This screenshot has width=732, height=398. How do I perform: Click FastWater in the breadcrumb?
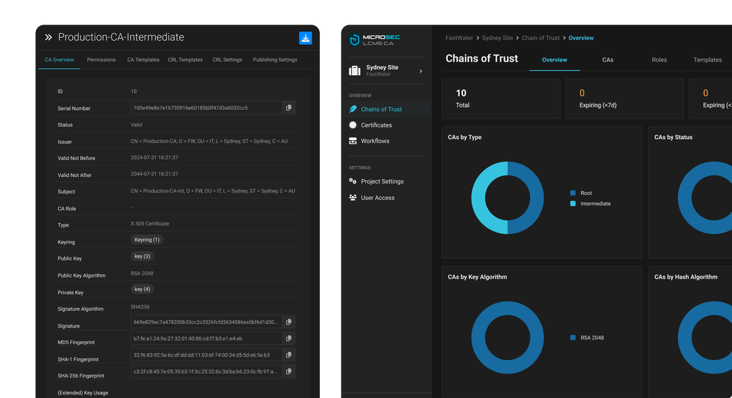[459, 38]
